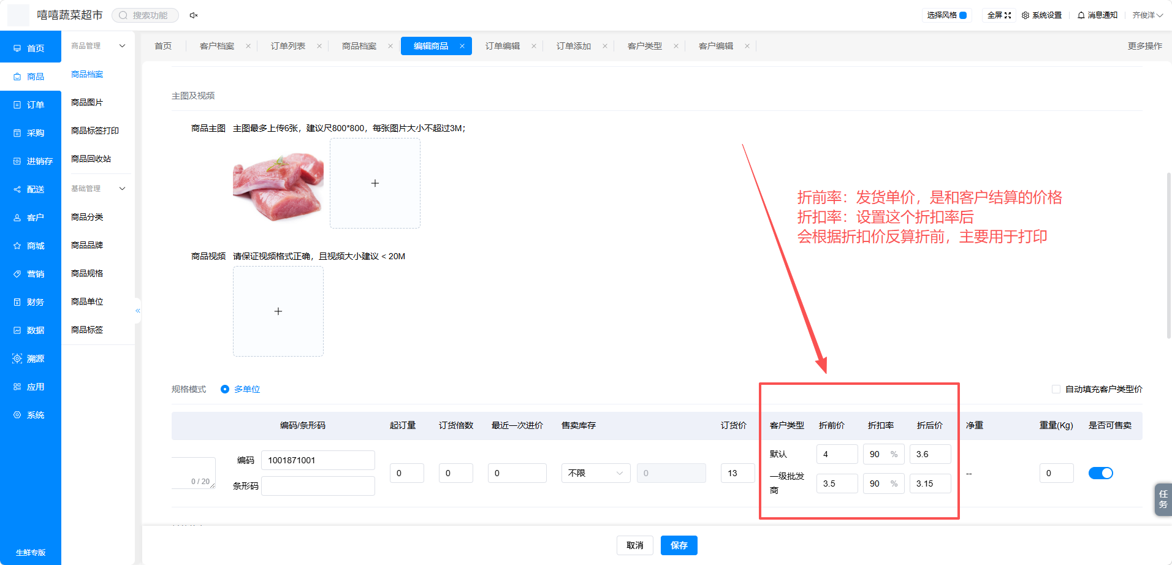Open the 进销存 inventory sidebar icon

[17, 161]
